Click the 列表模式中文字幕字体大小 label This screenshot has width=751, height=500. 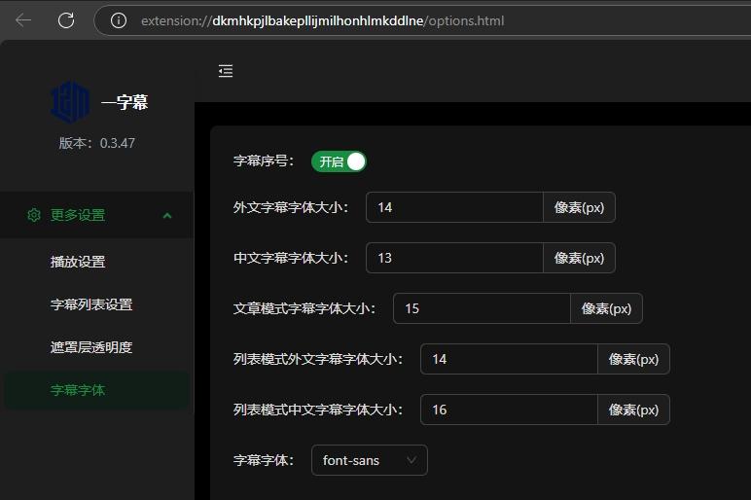pyautogui.click(x=318, y=410)
